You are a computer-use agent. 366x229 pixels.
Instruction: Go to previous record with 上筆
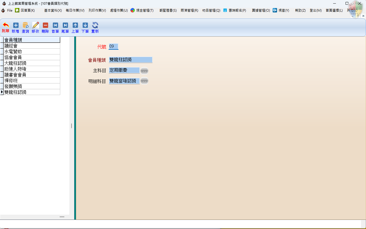[x=75, y=27]
